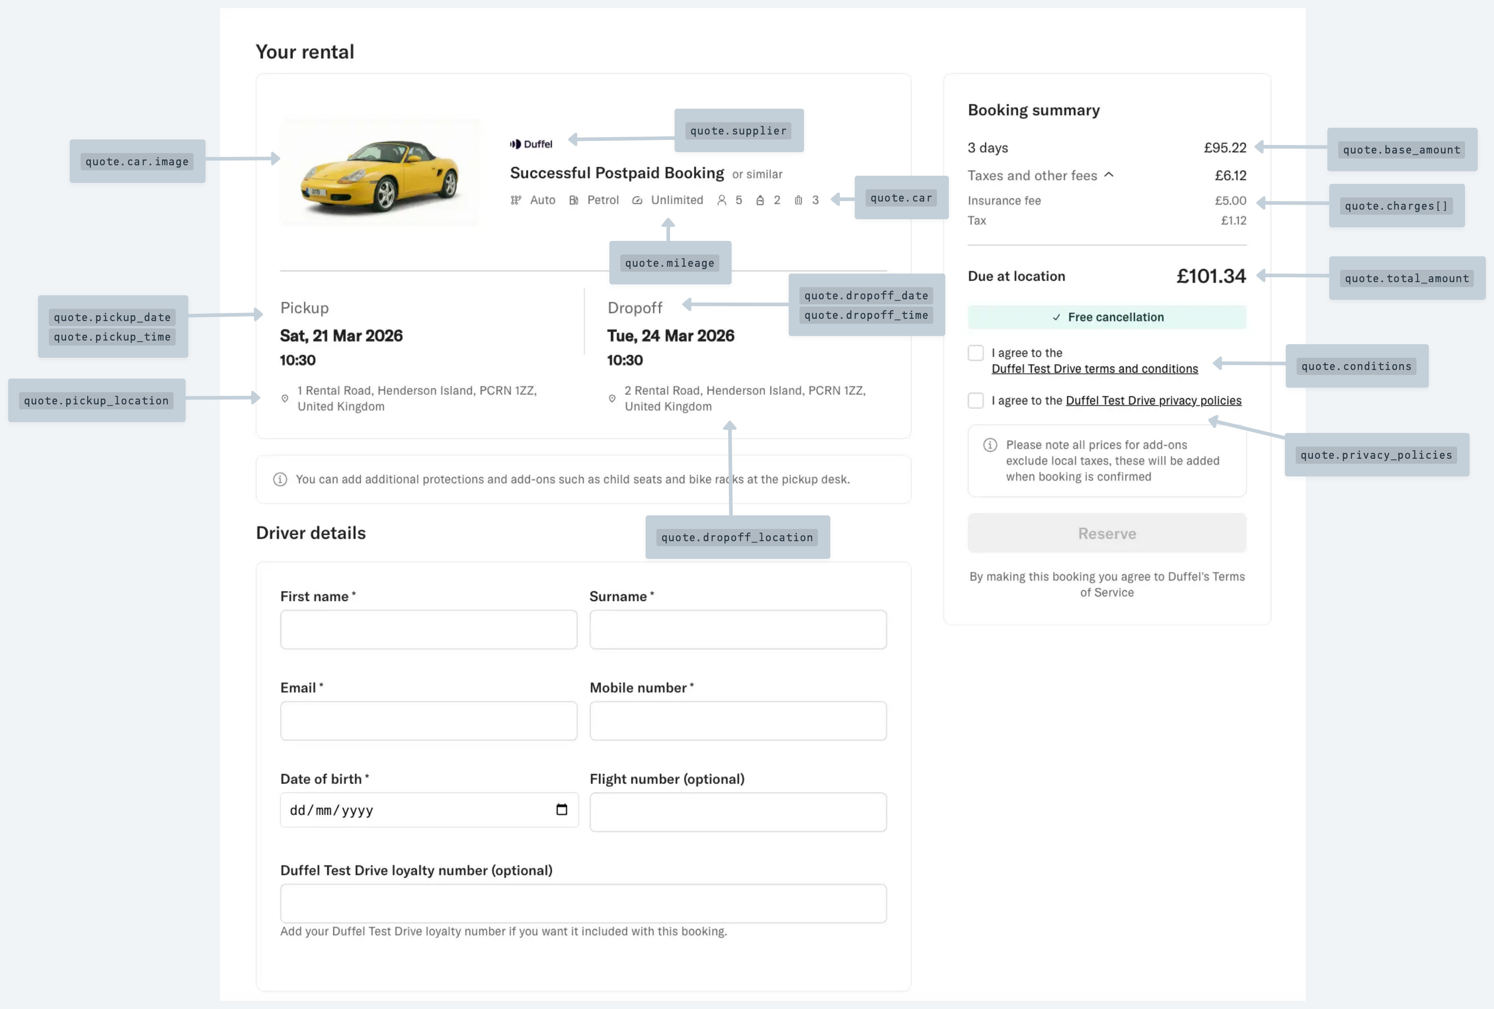Viewport: 1494px width, 1009px height.
Task: Click the Duffel Test Drive loyalty number field
Action: (582, 903)
